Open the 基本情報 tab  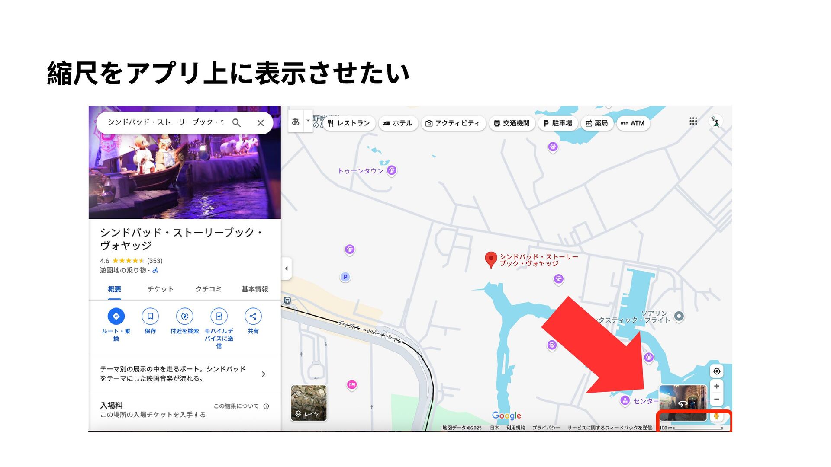[254, 289]
